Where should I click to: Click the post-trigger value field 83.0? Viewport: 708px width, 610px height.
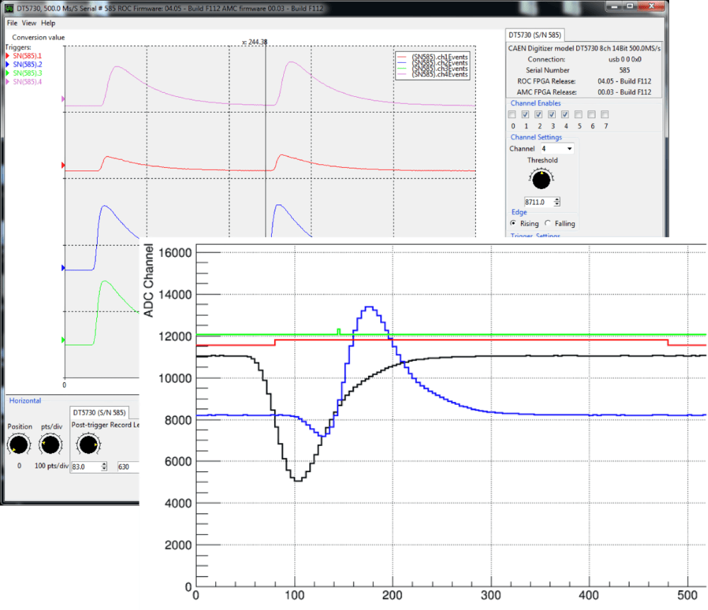pyautogui.click(x=86, y=466)
